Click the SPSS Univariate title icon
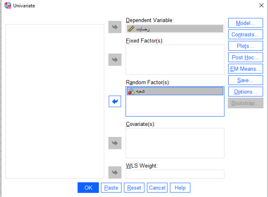Image resolution: width=268 pixels, height=197 pixels. click(x=8, y=5)
